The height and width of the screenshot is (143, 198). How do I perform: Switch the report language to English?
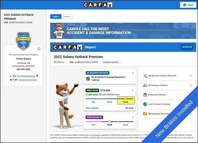pyautogui.click(x=56, y=16)
